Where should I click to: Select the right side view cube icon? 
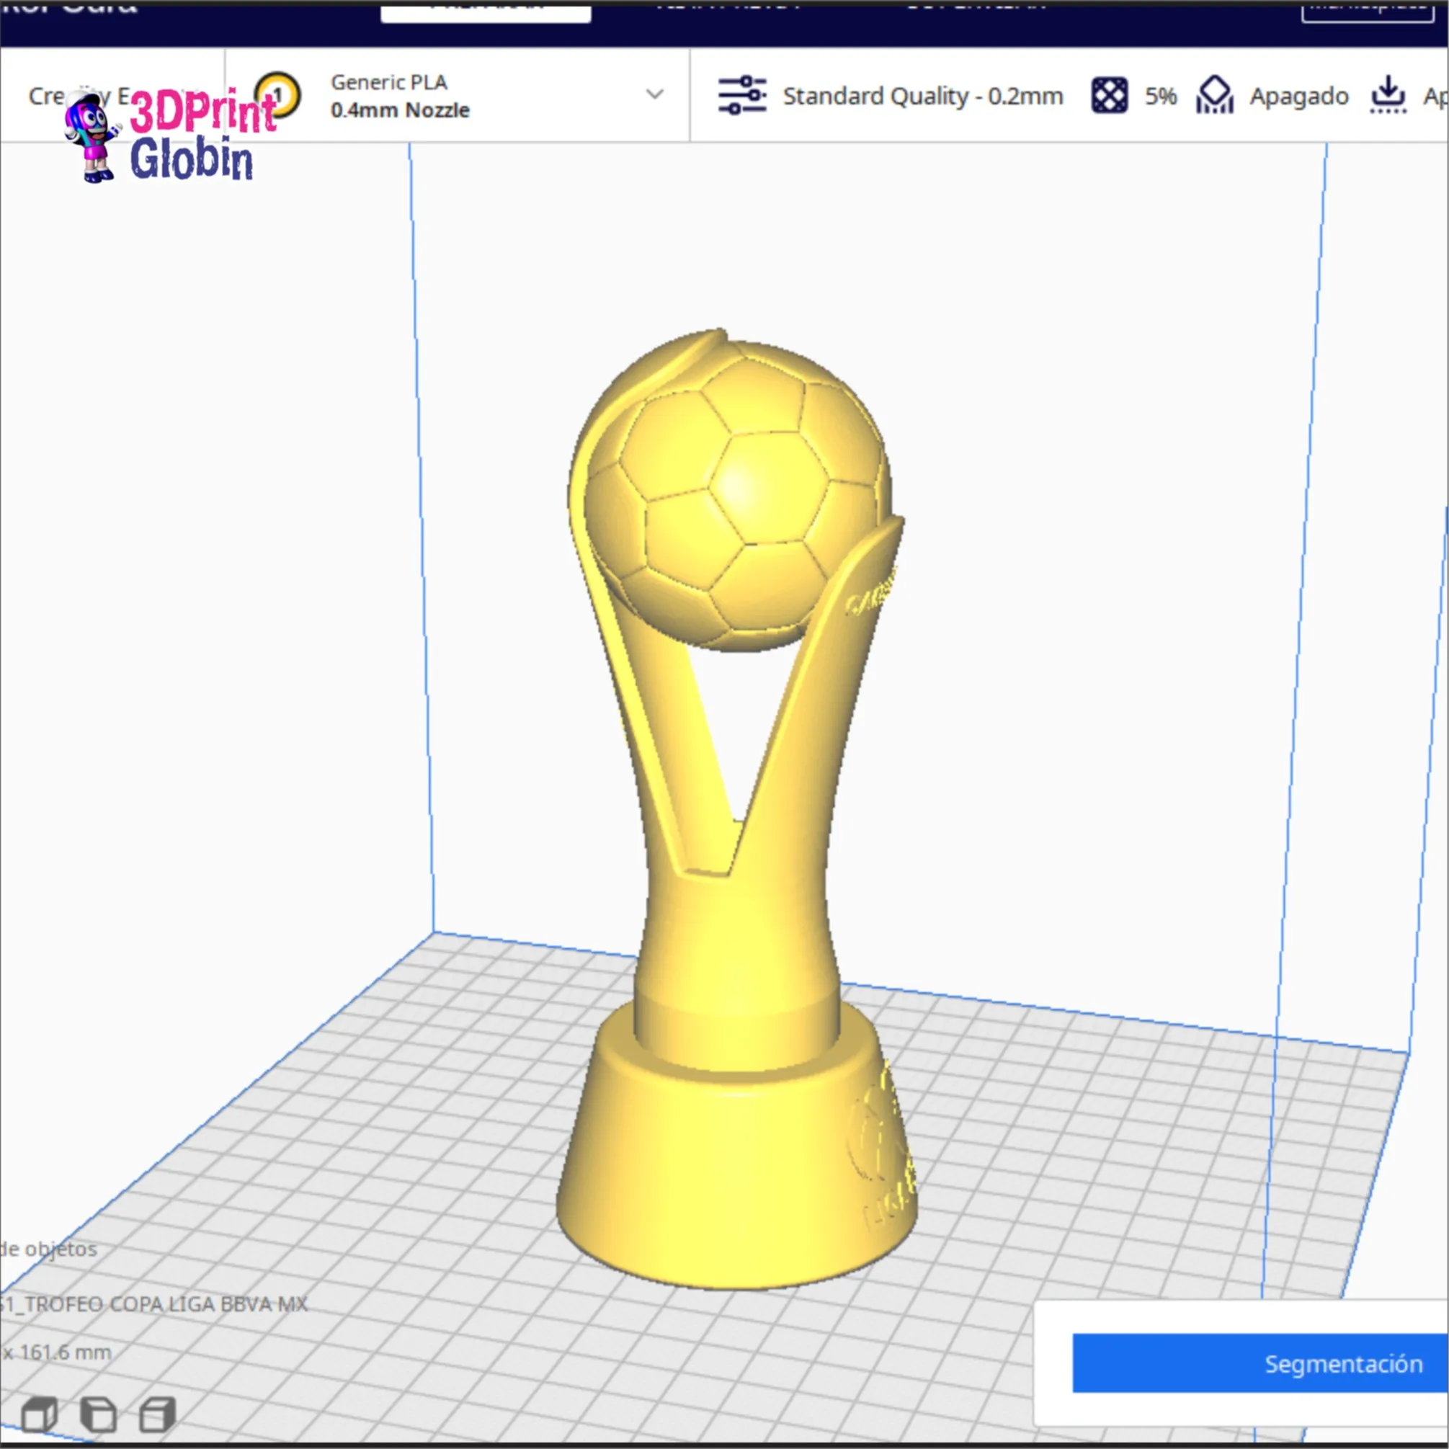[158, 1414]
